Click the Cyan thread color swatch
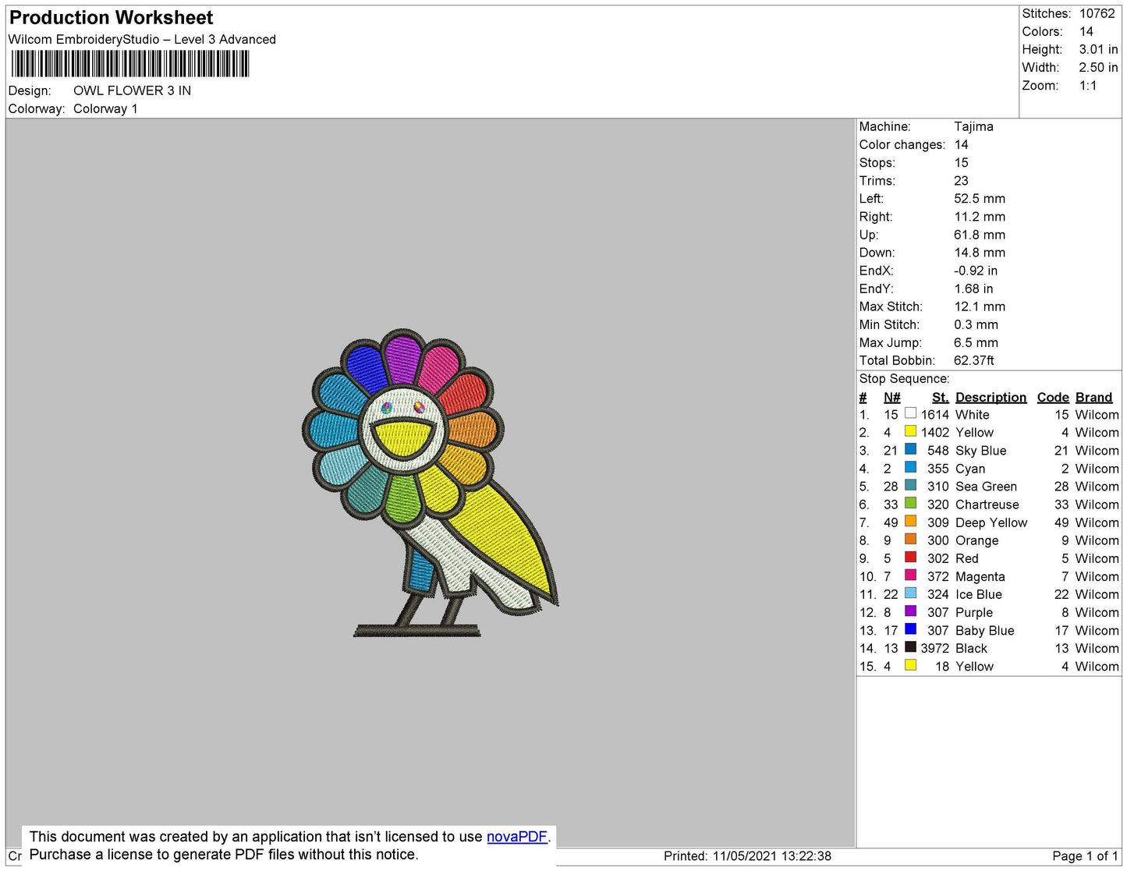This screenshot has width=1127, height=871. coord(910,467)
